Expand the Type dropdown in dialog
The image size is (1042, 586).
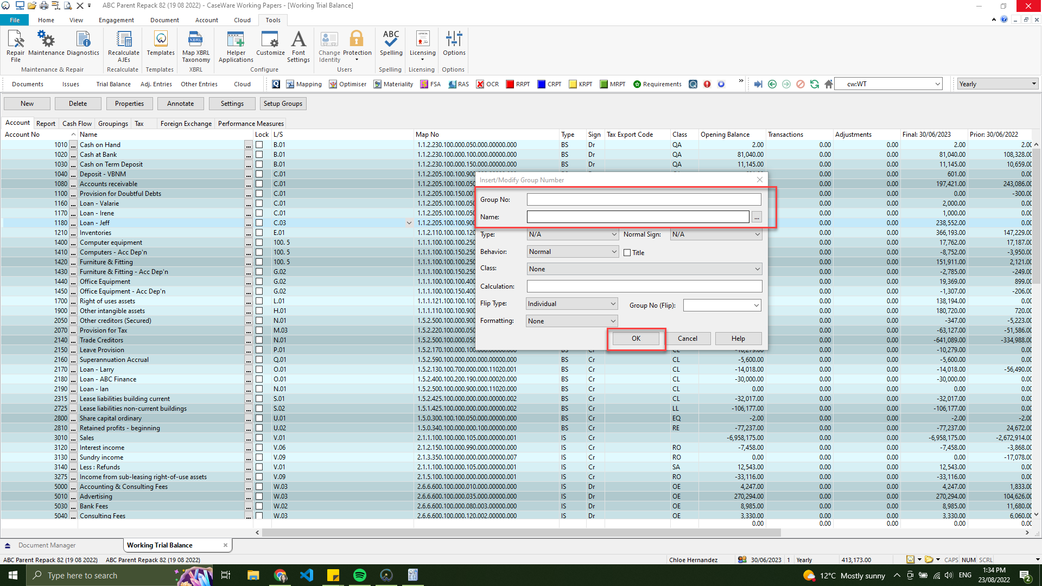[573, 234]
